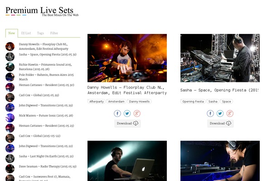Screen dimensions: 272x181
Task: Switch to the DJ List tab
Action: 26,33
